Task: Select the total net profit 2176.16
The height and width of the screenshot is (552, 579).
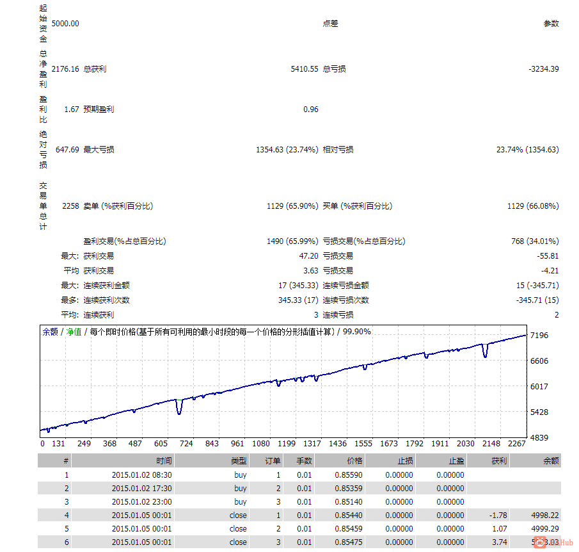Action: pos(65,69)
